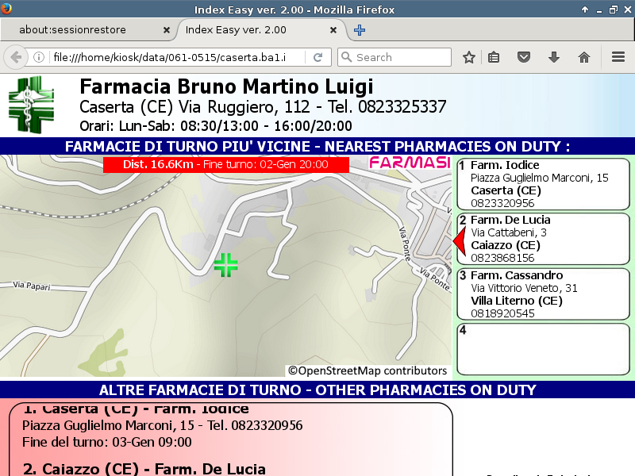Click the red arrow pointer beside pharmacy list

pos(458,240)
